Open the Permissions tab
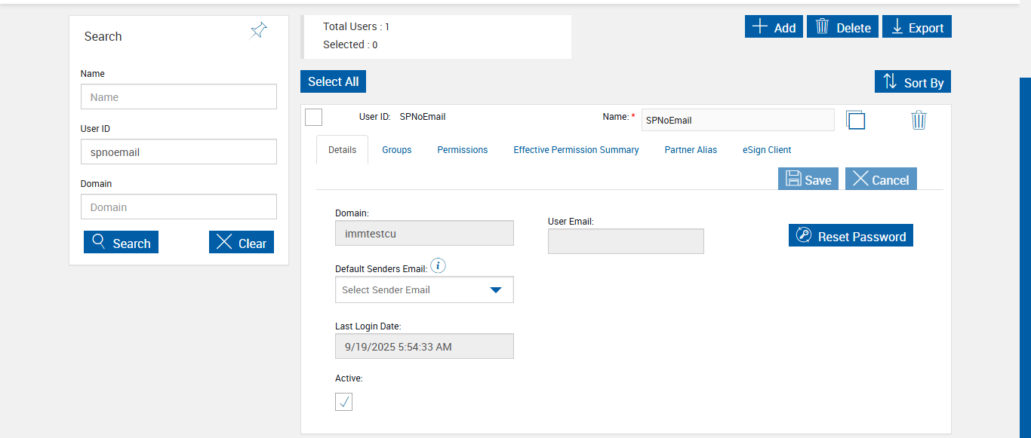The image size is (1031, 438). click(x=462, y=150)
